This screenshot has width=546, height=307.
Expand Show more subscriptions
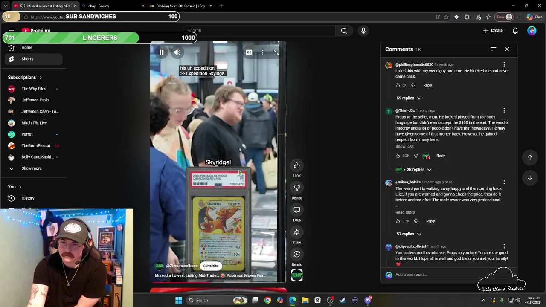(x=33, y=168)
